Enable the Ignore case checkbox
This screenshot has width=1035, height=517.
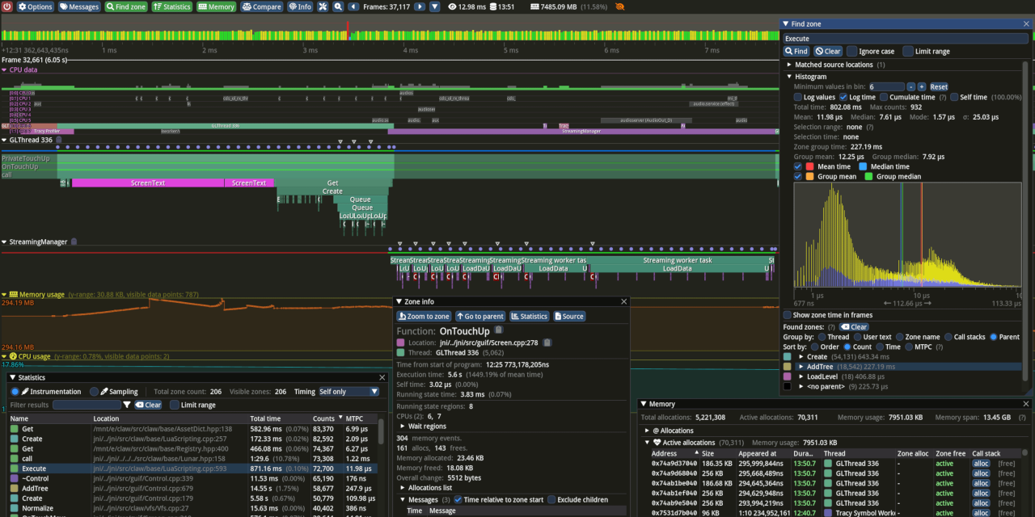point(851,51)
